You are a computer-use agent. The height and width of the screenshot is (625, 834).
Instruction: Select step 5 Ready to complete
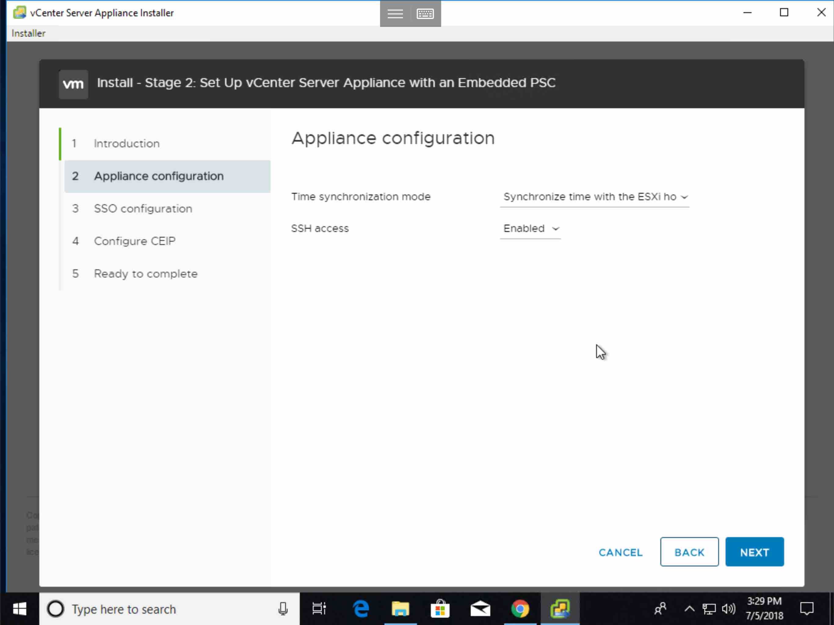pos(167,274)
